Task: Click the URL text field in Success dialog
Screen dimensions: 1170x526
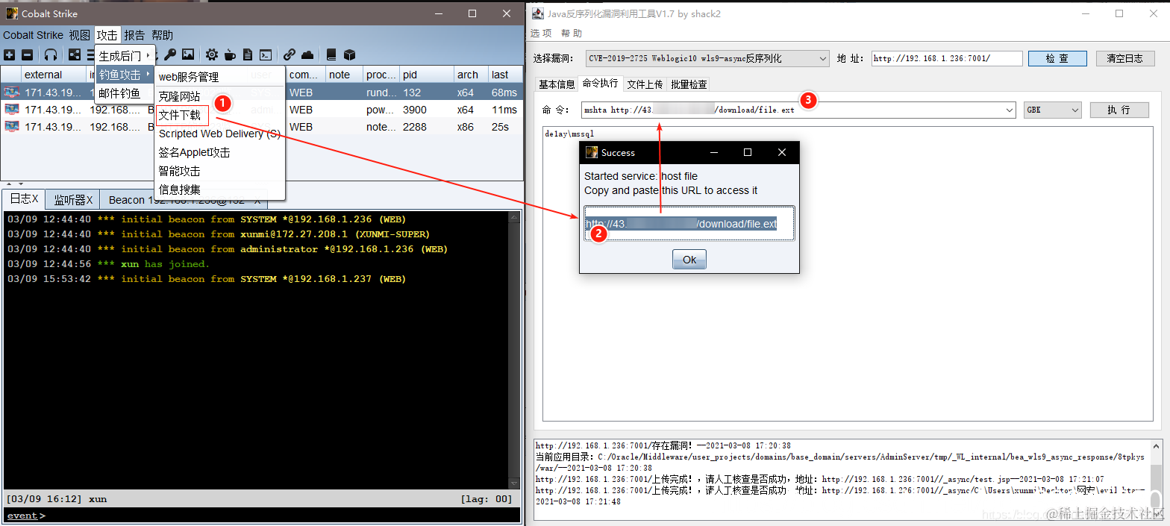Action: click(689, 224)
